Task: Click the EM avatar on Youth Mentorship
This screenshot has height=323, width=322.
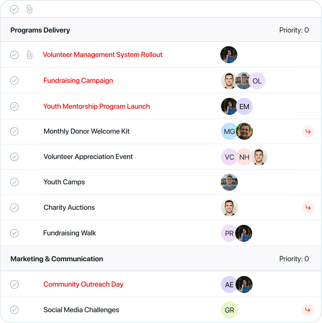Action: tap(244, 106)
